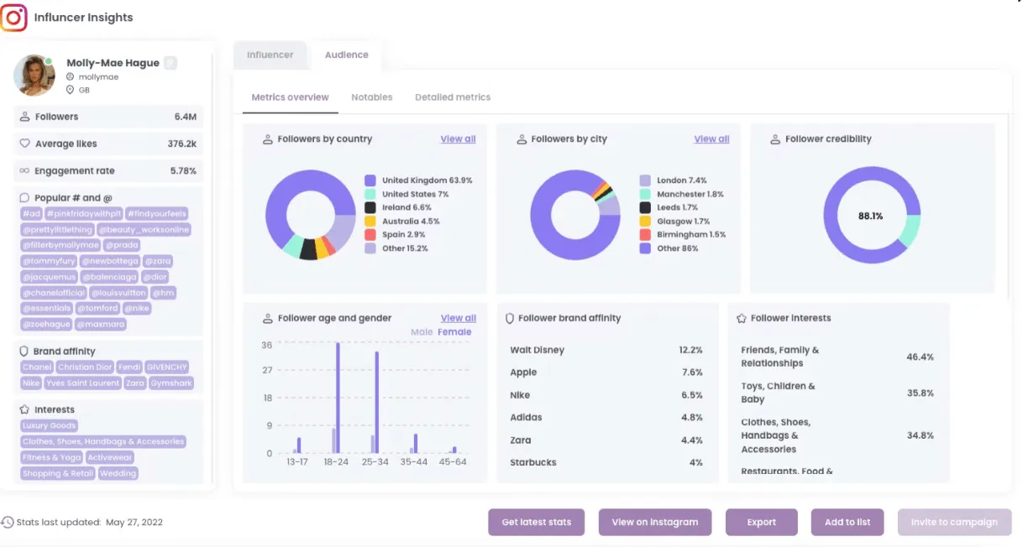Click the person icon in Followers by city
The image size is (1023, 547).
pyautogui.click(x=522, y=139)
